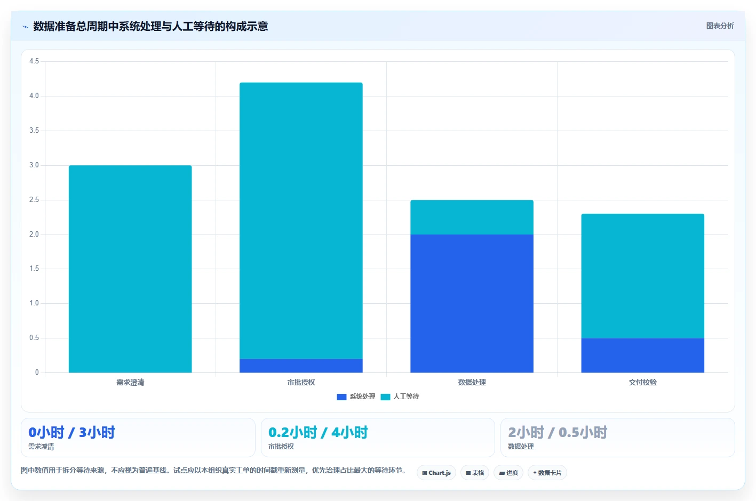Click the blue 系统处理 legend swatch

tap(341, 397)
